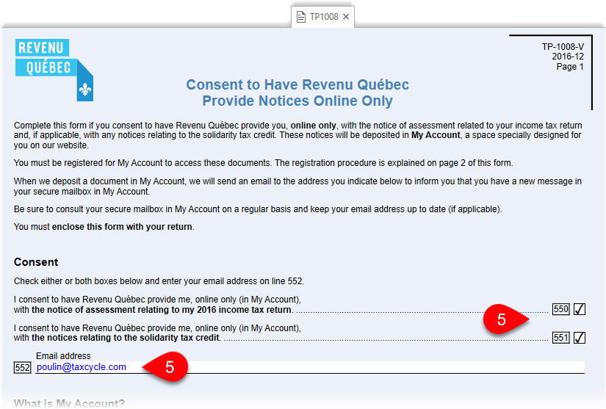Select the TP1008 tab
Screen dimensions: 606x409
click(x=322, y=17)
